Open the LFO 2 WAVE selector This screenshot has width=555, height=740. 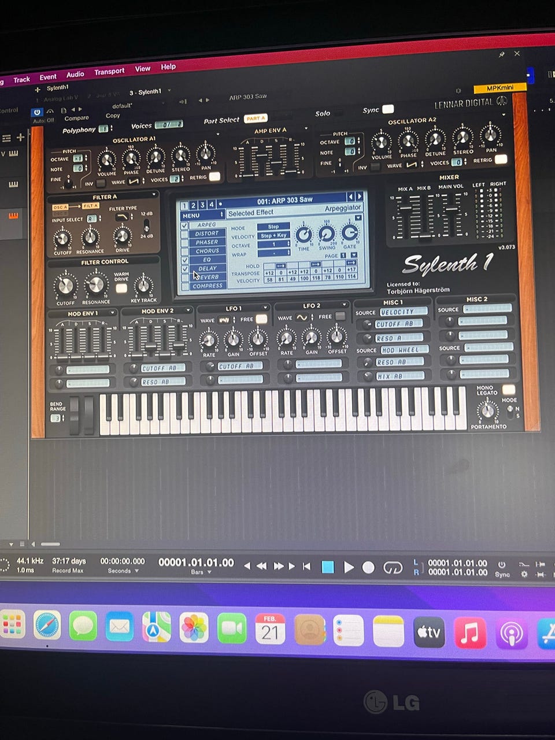[x=302, y=317]
